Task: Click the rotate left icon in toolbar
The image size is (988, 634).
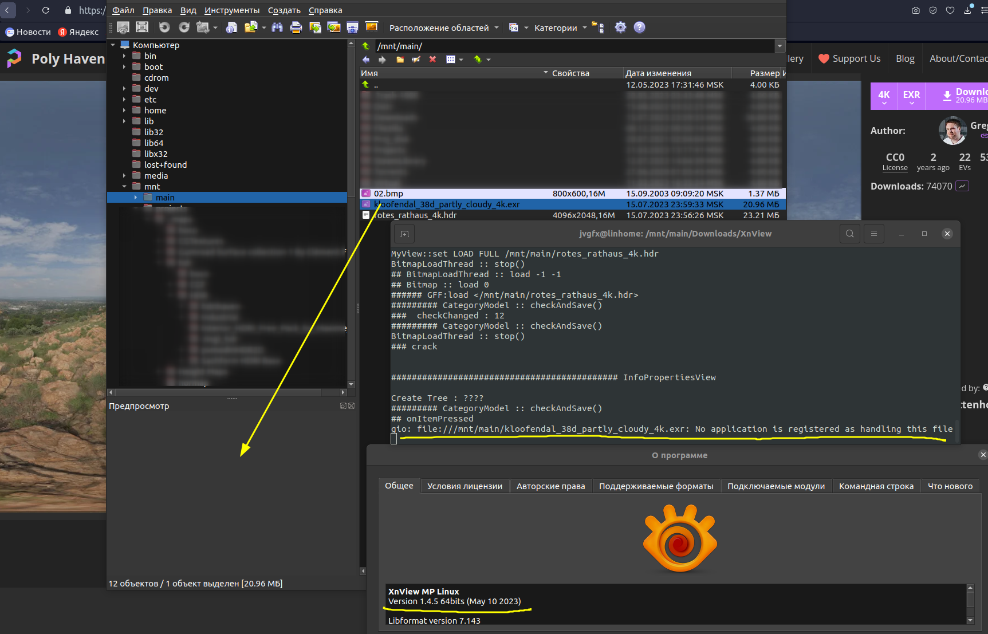Action: point(164,27)
